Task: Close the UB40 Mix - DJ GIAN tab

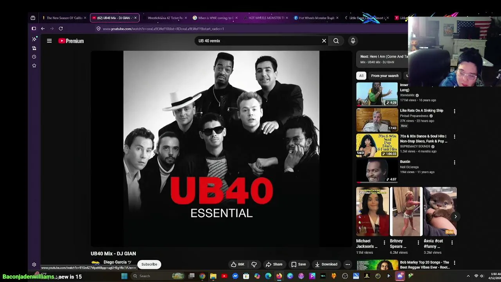Action: [x=135, y=18]
